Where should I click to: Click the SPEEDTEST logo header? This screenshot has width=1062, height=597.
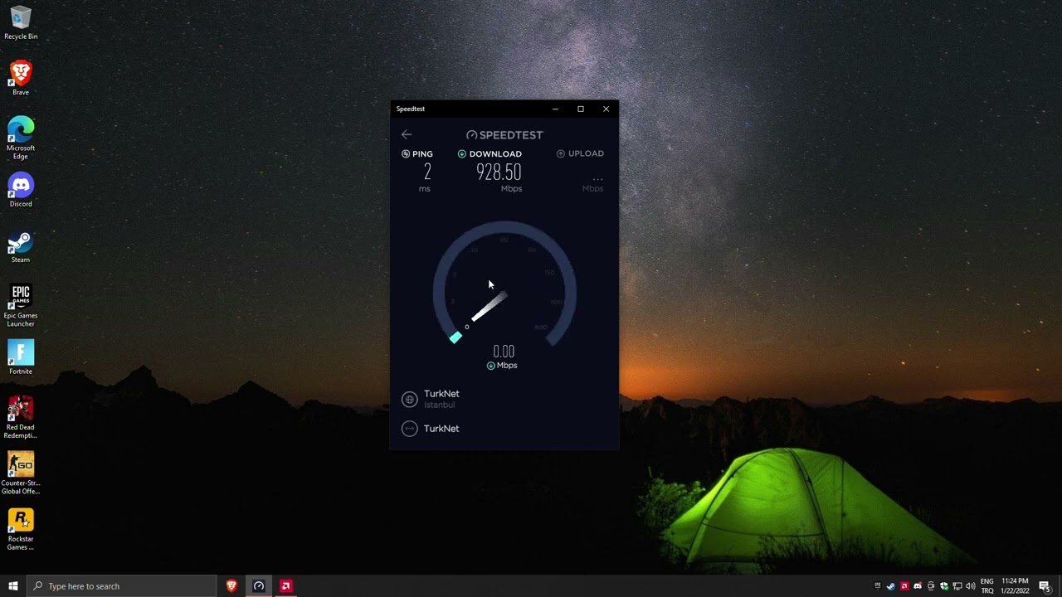pyautogui.click(x=504, y=135)
